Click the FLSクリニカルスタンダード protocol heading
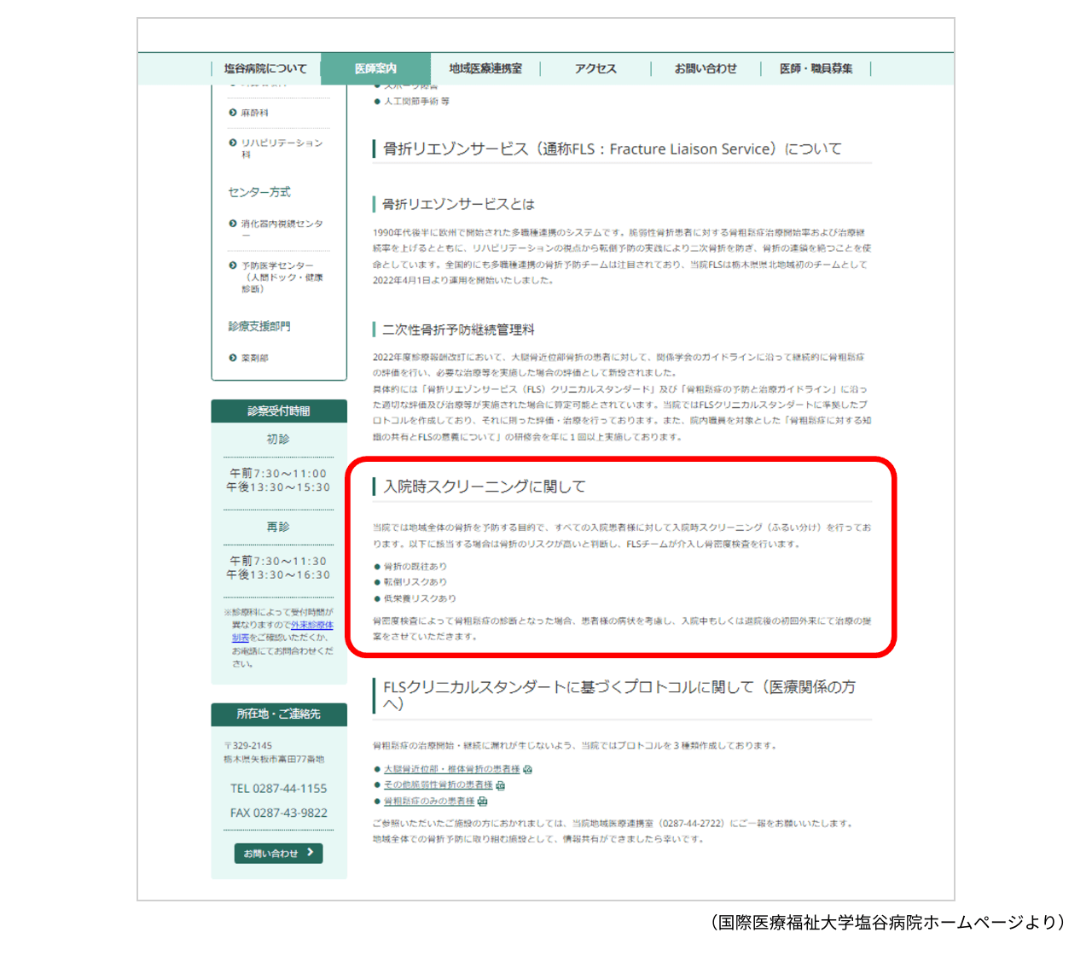Screen dimensions: 1092x956 [x=619, y=696]
